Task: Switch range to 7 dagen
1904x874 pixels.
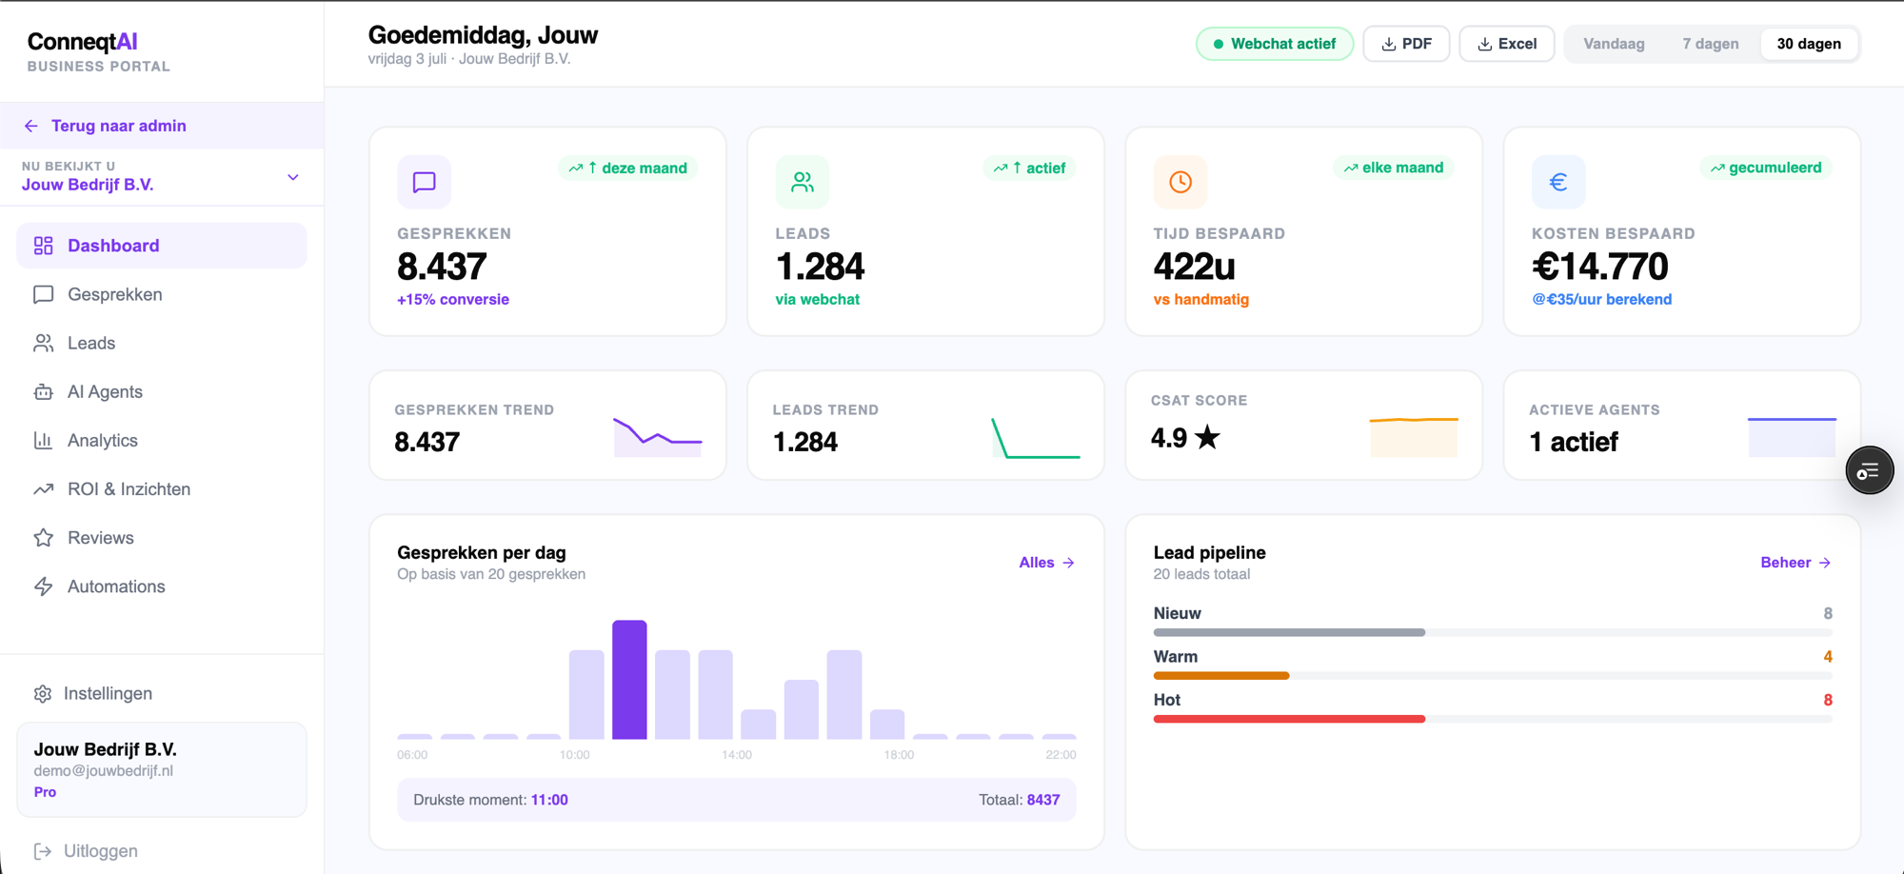Action: tap(1710, 44)
